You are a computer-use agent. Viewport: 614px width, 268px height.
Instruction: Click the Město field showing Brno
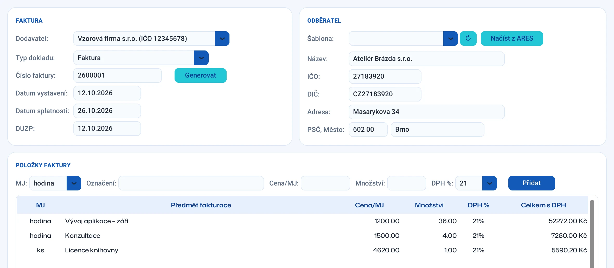click(x=437, y=130)
